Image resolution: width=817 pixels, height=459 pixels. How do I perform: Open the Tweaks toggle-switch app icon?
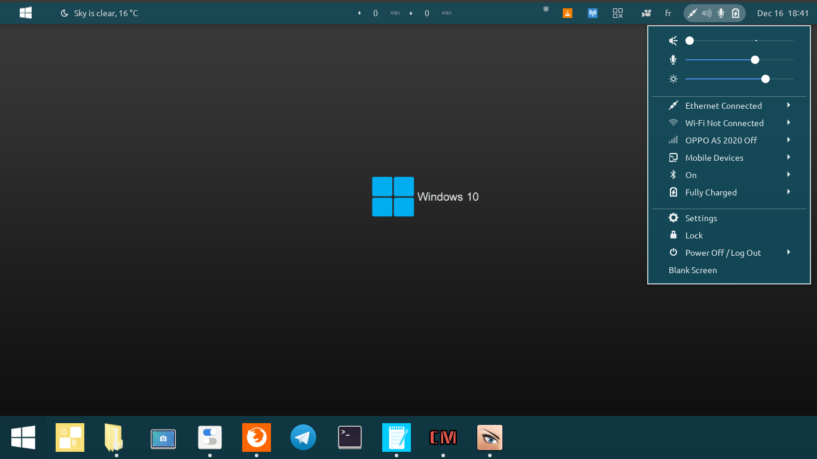[210, 437]
